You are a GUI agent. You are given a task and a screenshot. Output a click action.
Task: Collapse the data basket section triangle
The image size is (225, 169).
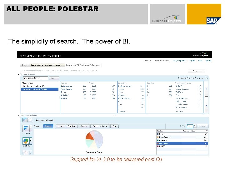[x=18, y=74]
